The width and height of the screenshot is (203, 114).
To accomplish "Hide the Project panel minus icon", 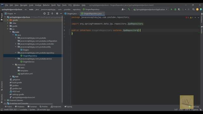I will pyautogui.click(x=61, y=13).
